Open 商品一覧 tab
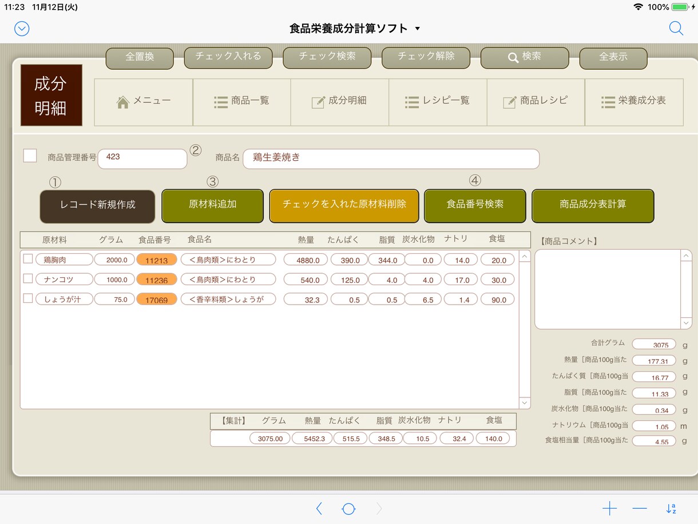The width and height of the screenshot is (698, 524). 242,102
